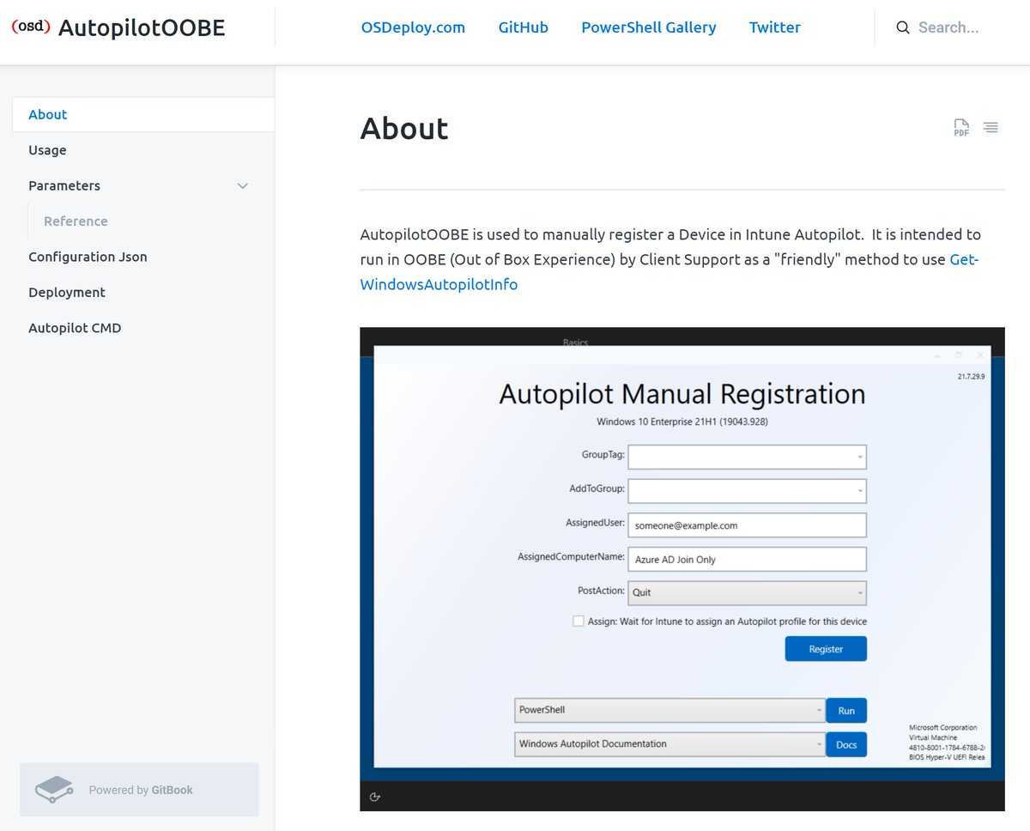The image size is (1030, 831).
Task: Follow the Get-WindowsAutopilotInfo link
Action: (439, 284)
